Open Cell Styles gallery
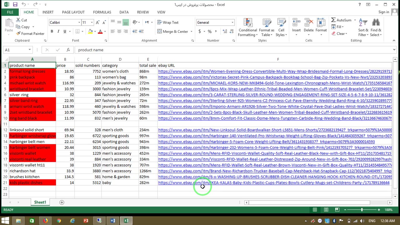 point(281,27)
